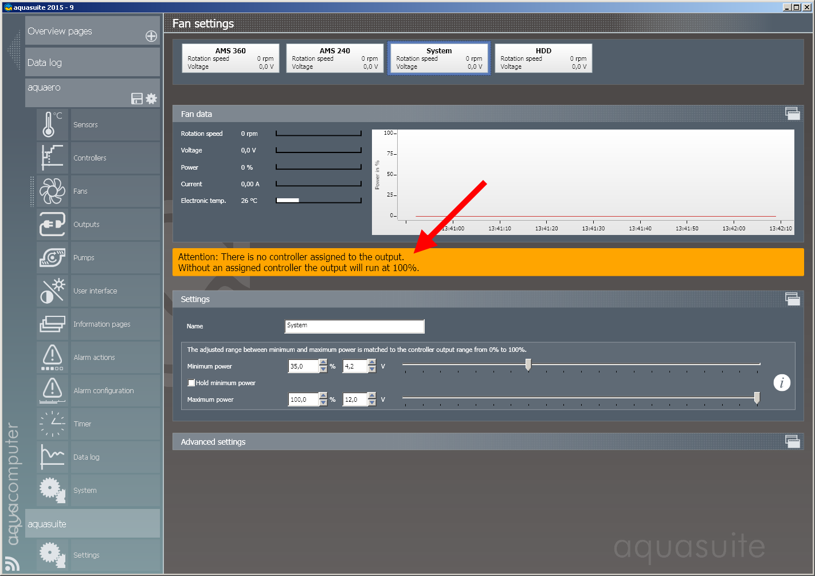Image resolution: width=815 pixels, height=576 pixels.
Task: Open the aquasuite Settings gear icon
Action: click(52, 555)
